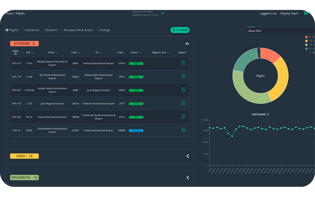The width and height of the screenshot is (315, 210).
Task: Click the sort arrow next to Flight No
Action: (x=23, y=52)
